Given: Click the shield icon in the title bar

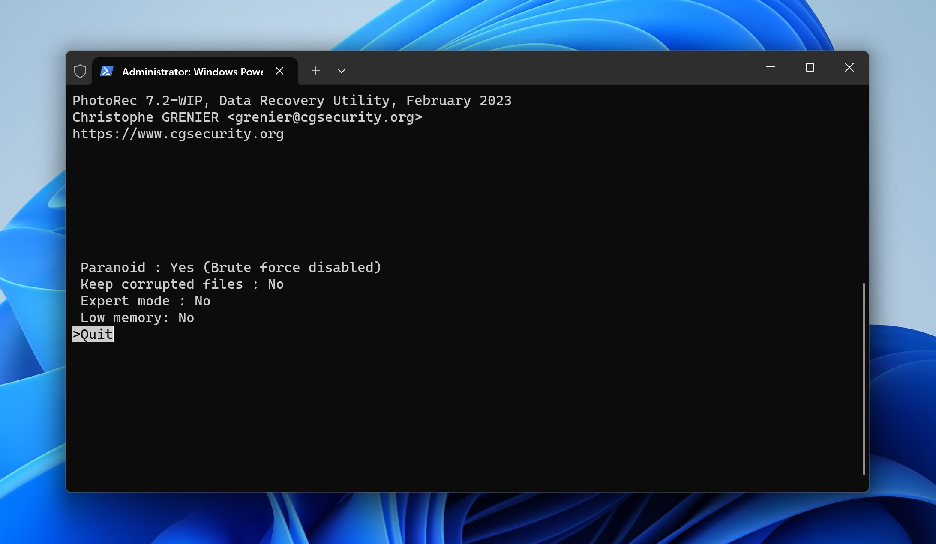Looking at the screenshot, I should point(80,71).
